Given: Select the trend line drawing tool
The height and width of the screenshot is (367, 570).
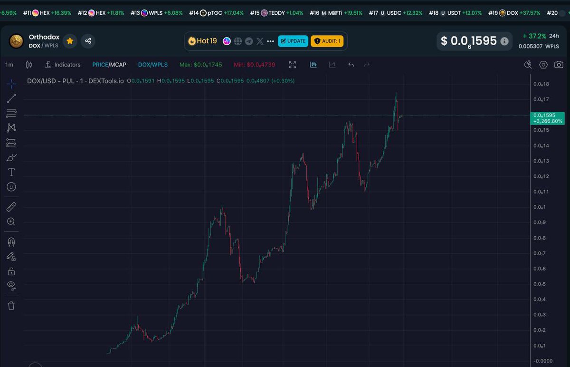Looking at the screenshot, I should [11, 98].
